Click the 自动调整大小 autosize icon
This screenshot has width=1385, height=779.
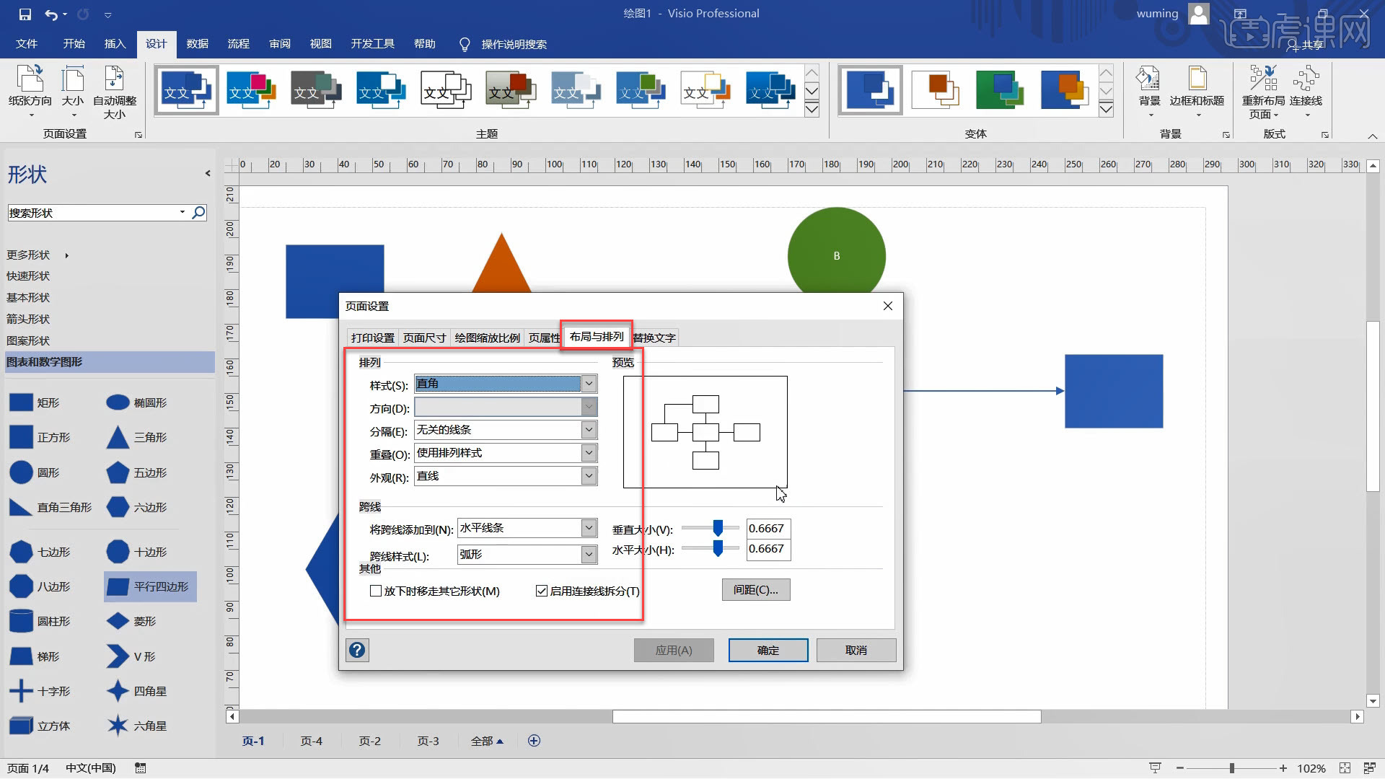(x=114, y=89)
